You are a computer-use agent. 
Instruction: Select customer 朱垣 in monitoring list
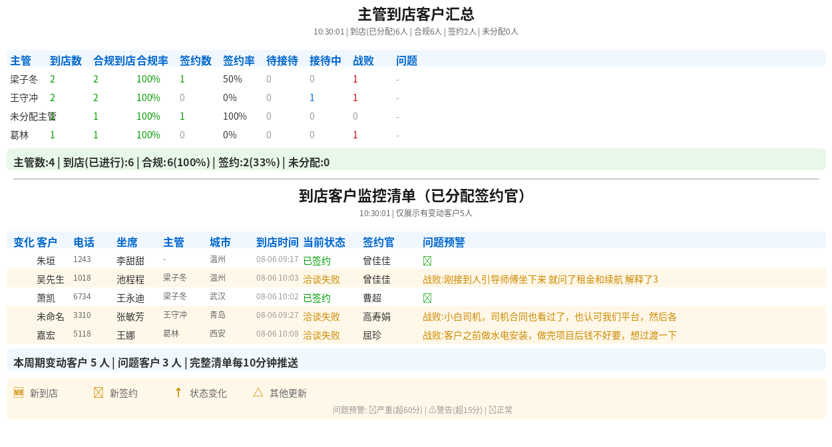coord(46,261)
